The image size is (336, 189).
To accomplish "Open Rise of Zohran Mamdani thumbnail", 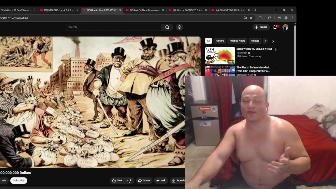I will tap(220, 71).
